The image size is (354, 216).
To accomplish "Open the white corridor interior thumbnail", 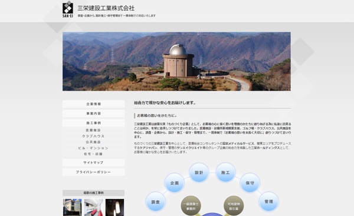I will [x=93, y=207].
